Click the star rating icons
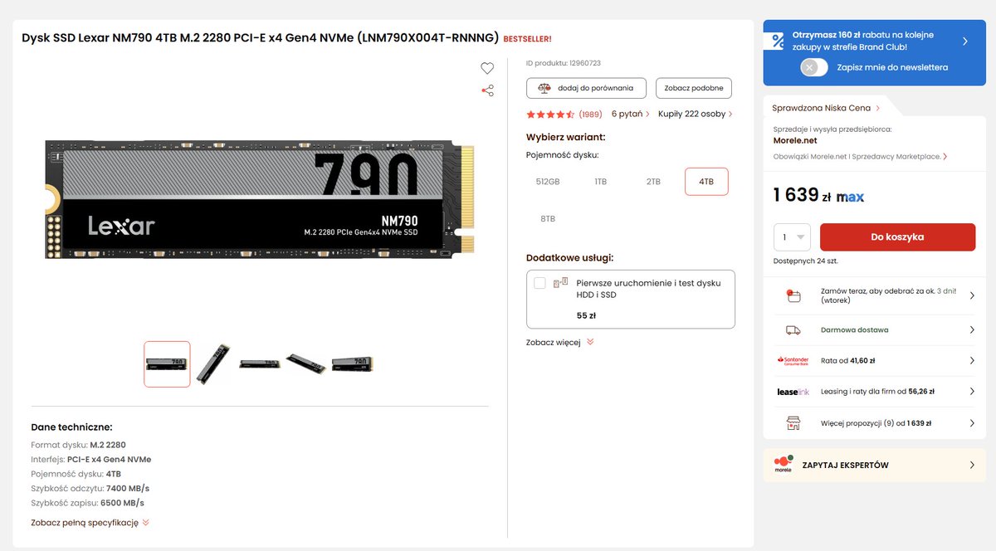The image size is (996, 551). point(550,115)
